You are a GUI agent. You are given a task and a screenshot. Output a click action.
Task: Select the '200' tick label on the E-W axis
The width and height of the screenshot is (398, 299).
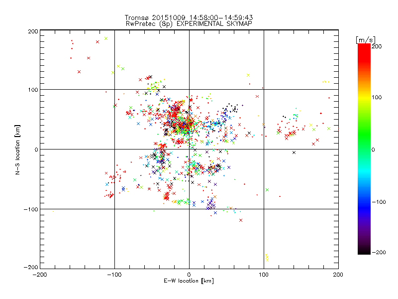338,275
